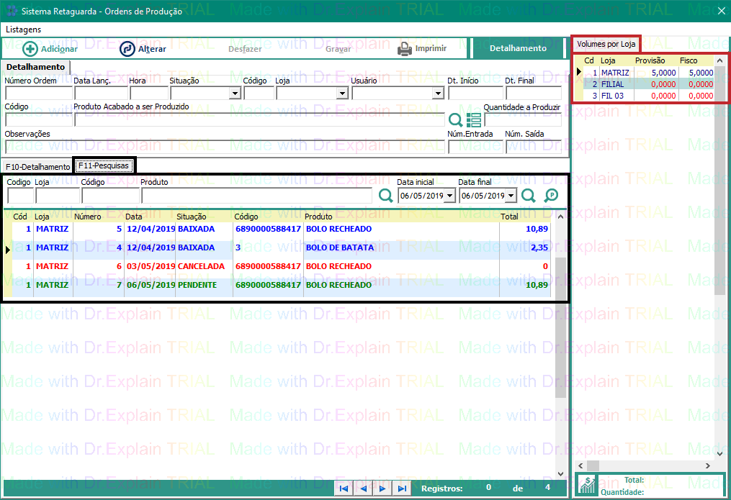
Task: Select the MATRIZ row in Volumes por Loja
Action: pyautogui.click(x=648, y=73)
